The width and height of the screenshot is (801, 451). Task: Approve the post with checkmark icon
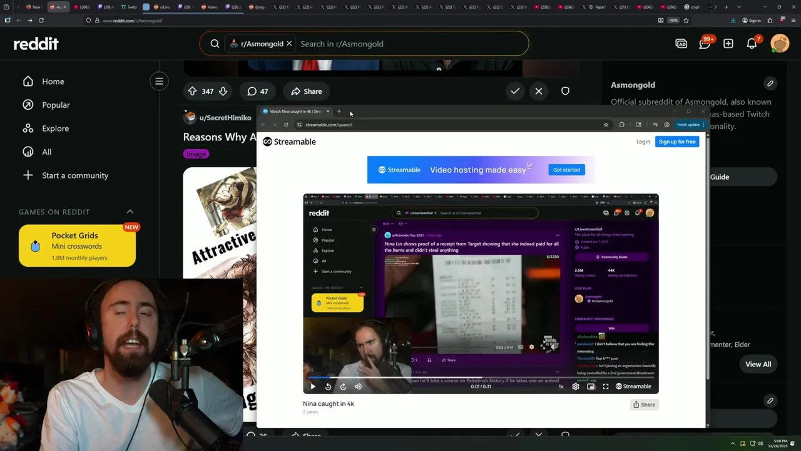(x=515, y=91)
